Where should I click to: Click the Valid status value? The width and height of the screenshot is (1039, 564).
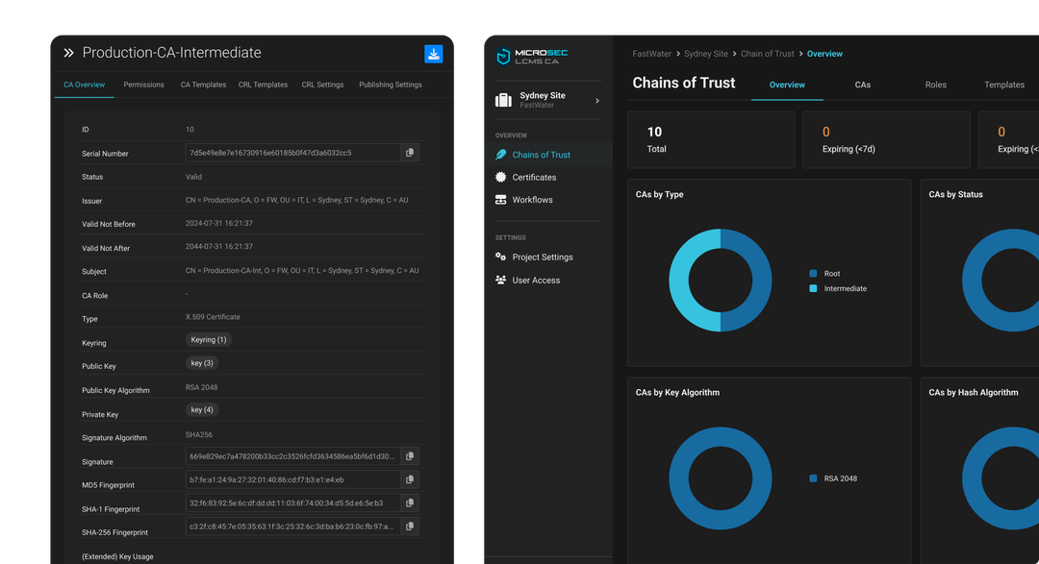[193, 177]
